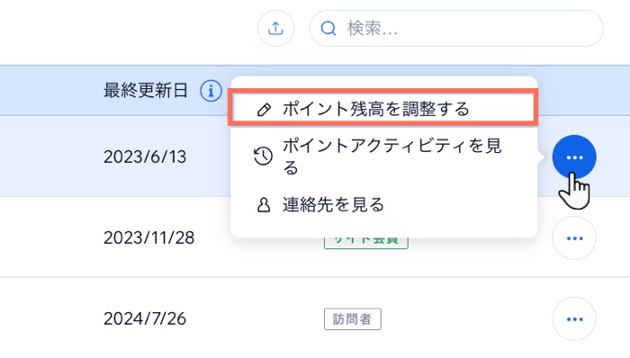Click the partially hidden green member badge
The height and width of the screenshot is (358, 630).
pos(366,243)
